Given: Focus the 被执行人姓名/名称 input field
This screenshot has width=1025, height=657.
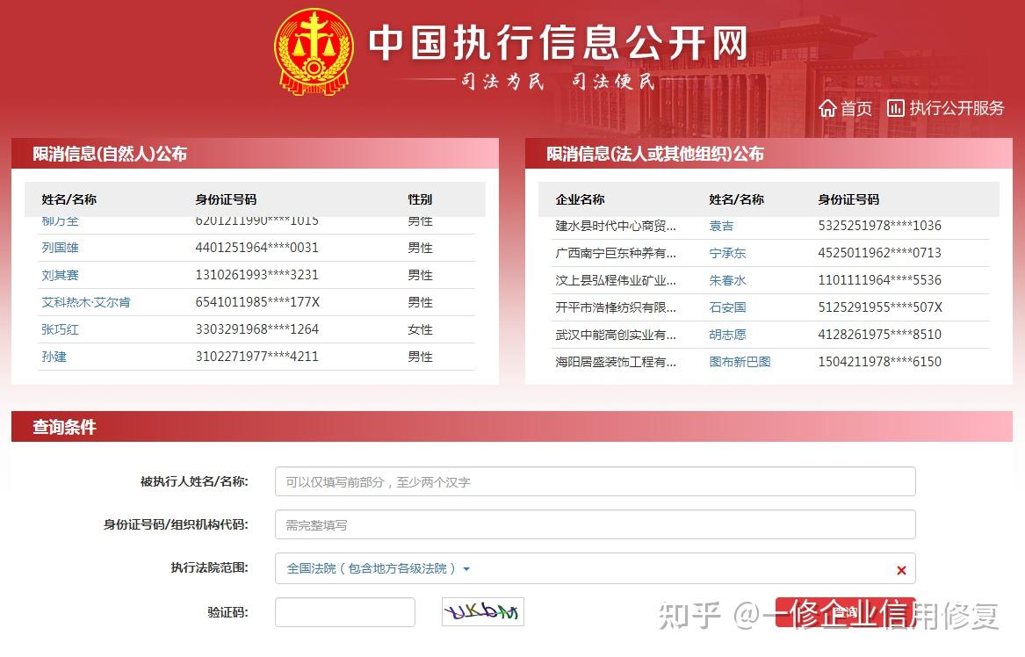Looking at the screenshot, I should (x=595, y=481).
